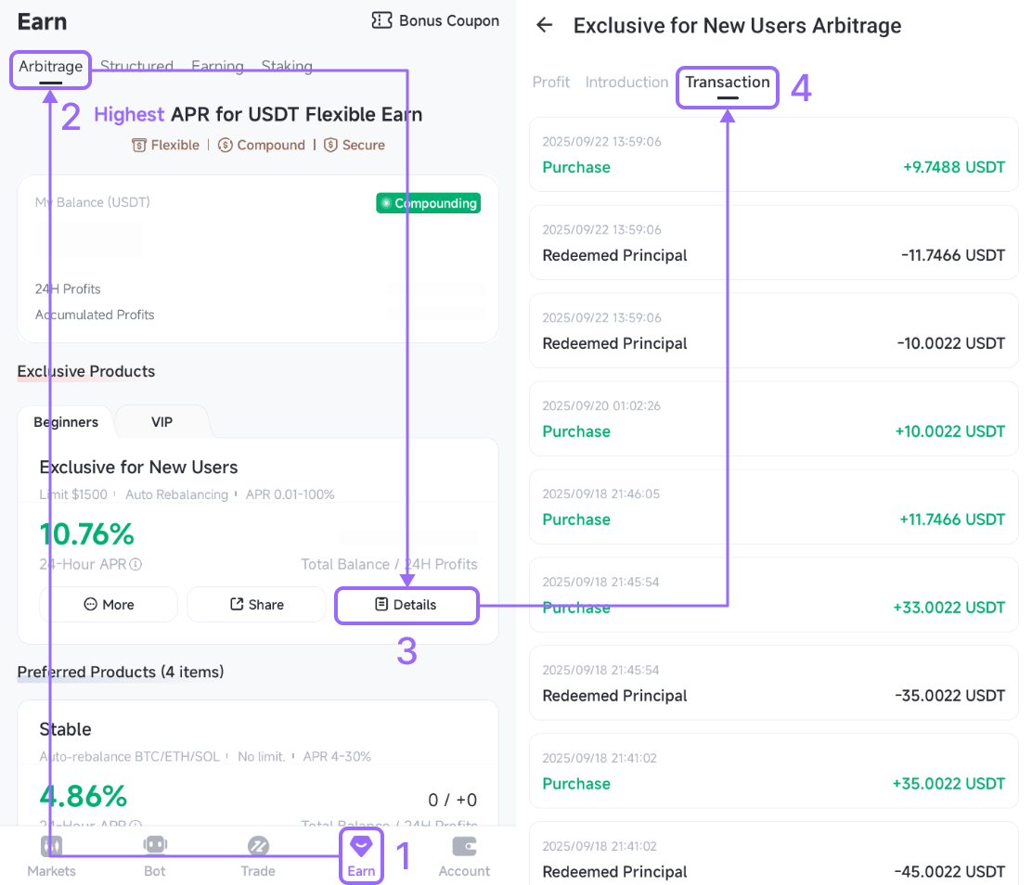Click the Exclusive for New Users title
Image resolution: width=1032 pixels, height=885 pixels.
pyautogui.click(x=139, y=468)
